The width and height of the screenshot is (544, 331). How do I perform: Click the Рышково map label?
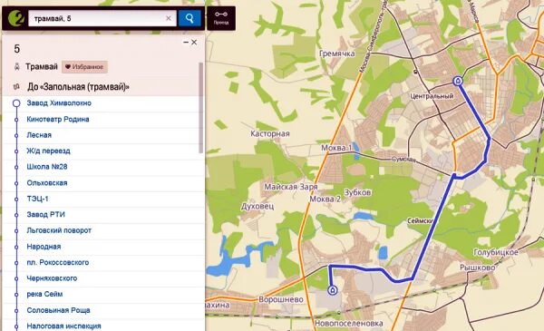click(478, 268)
